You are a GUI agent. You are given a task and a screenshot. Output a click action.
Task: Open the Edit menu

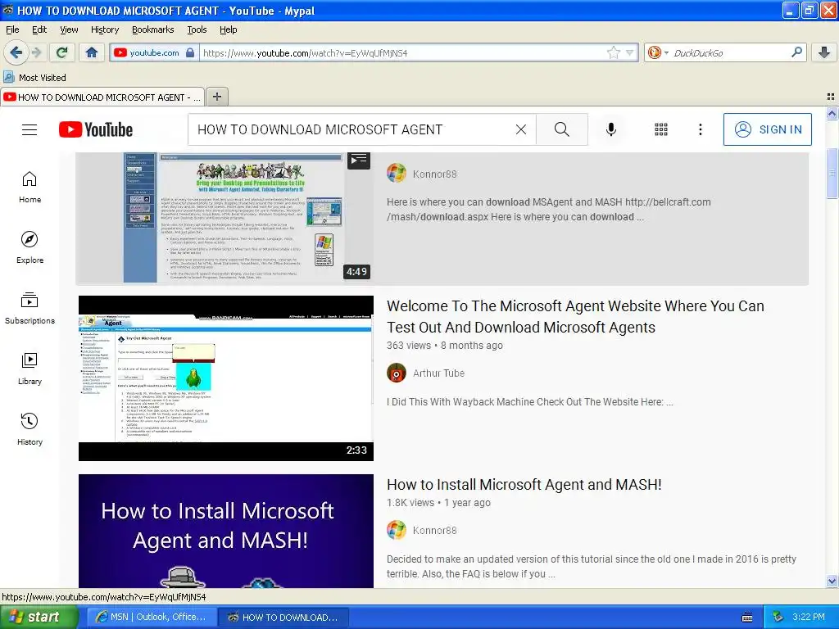point(39,29)
